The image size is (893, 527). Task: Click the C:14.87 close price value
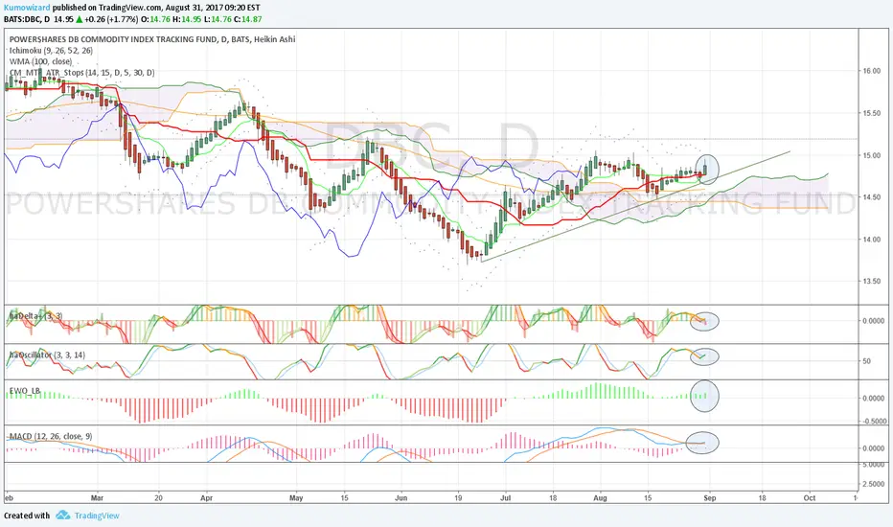(x=248, y=19)
